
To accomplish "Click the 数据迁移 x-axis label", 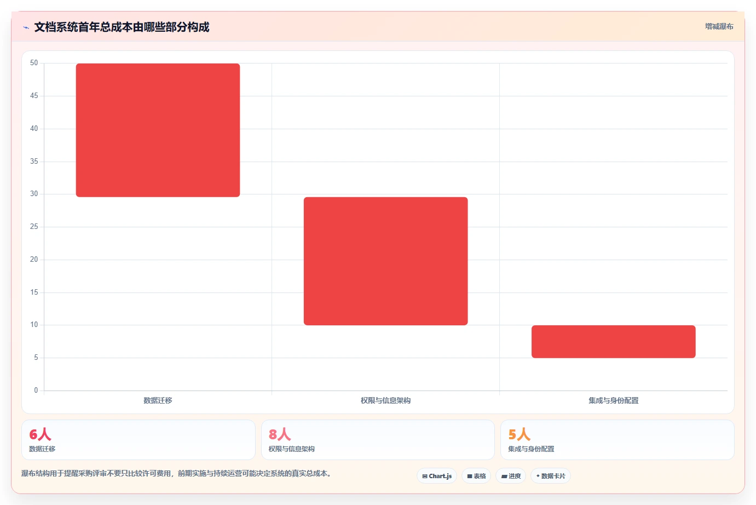I will pyautogui.click(x=158, y=400).
